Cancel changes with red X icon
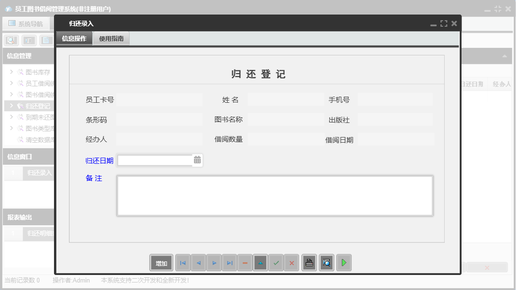Image resolution: width=516 pixels, height=290 pixels. click(x=292, y=262)
